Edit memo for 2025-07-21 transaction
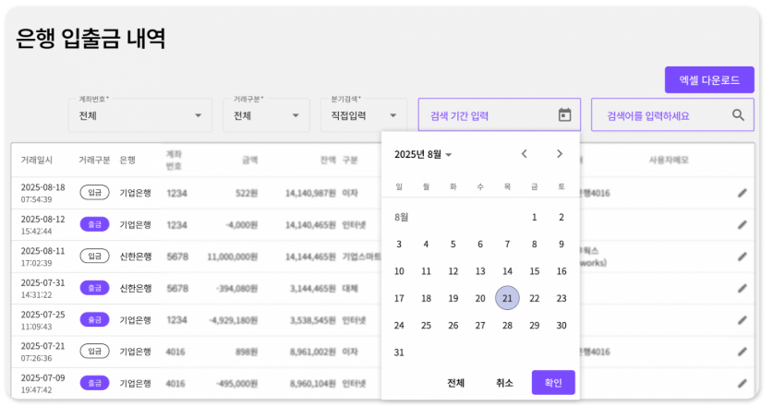This screenshot has height=406, width=773. pos(742,352)
